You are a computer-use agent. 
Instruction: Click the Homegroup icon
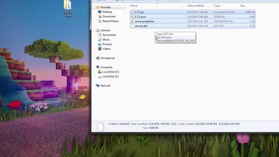(x=98, y=58)
